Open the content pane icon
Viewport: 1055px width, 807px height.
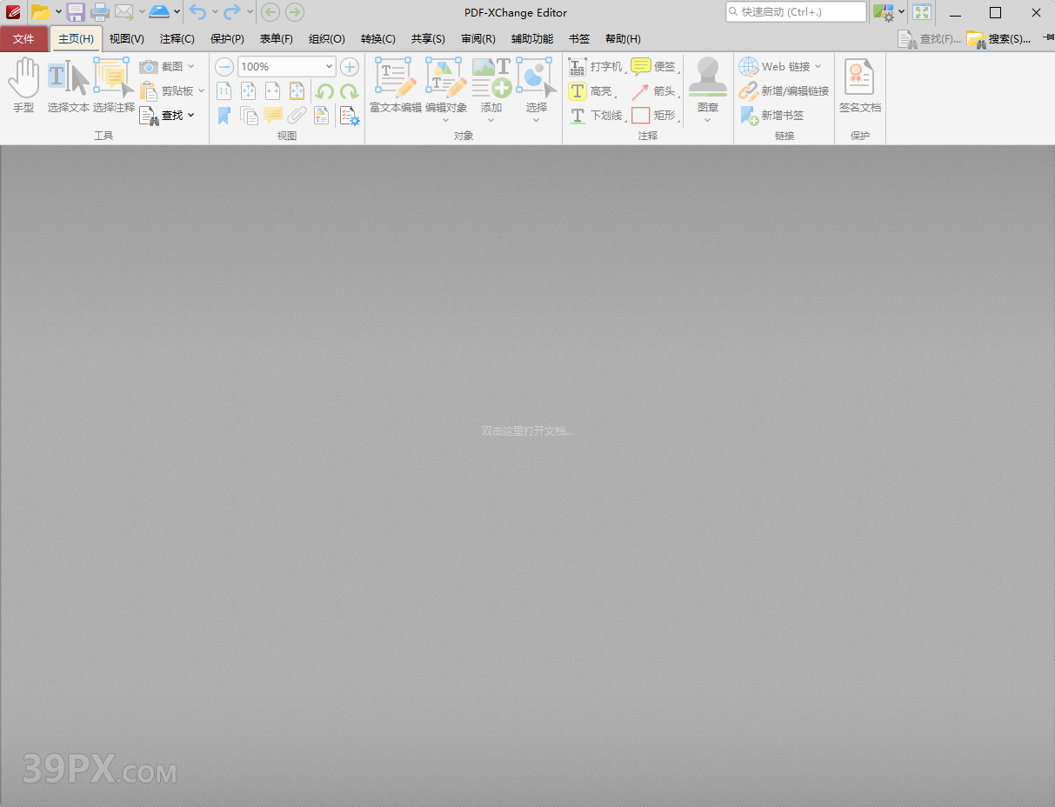point(322,116)
